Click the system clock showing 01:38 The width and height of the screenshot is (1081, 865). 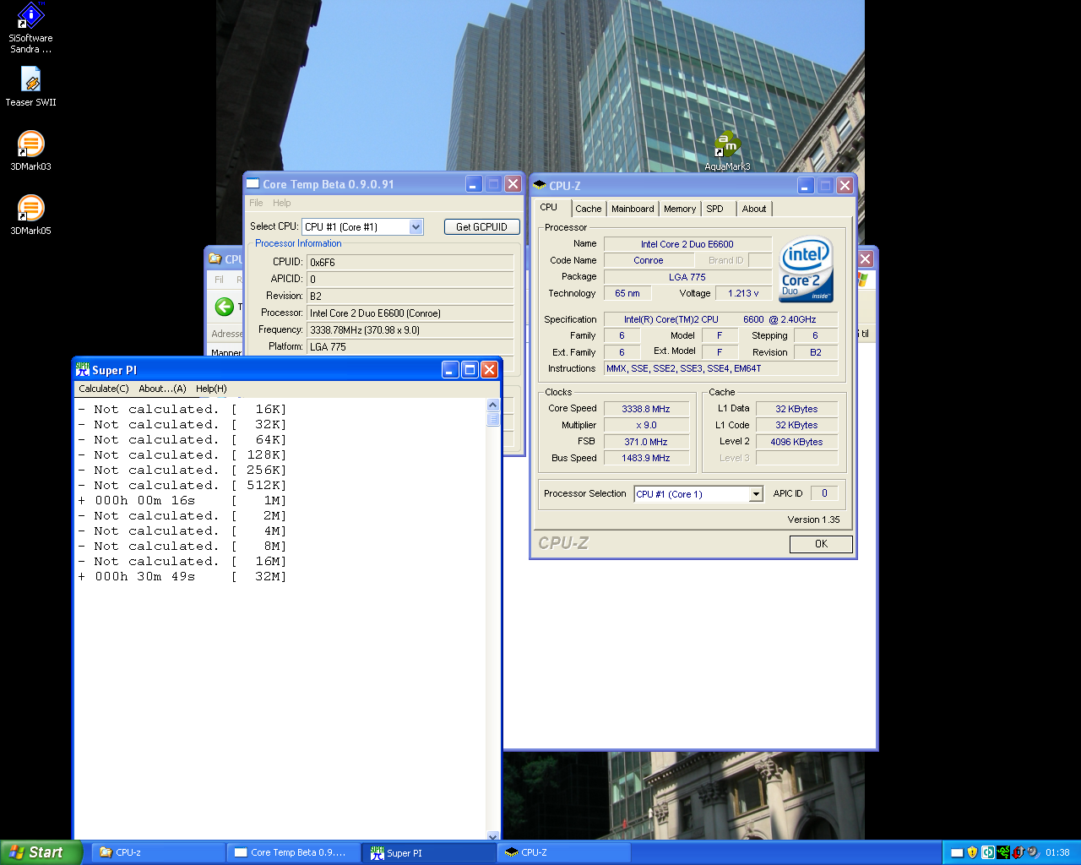[x=1057, y=852]
